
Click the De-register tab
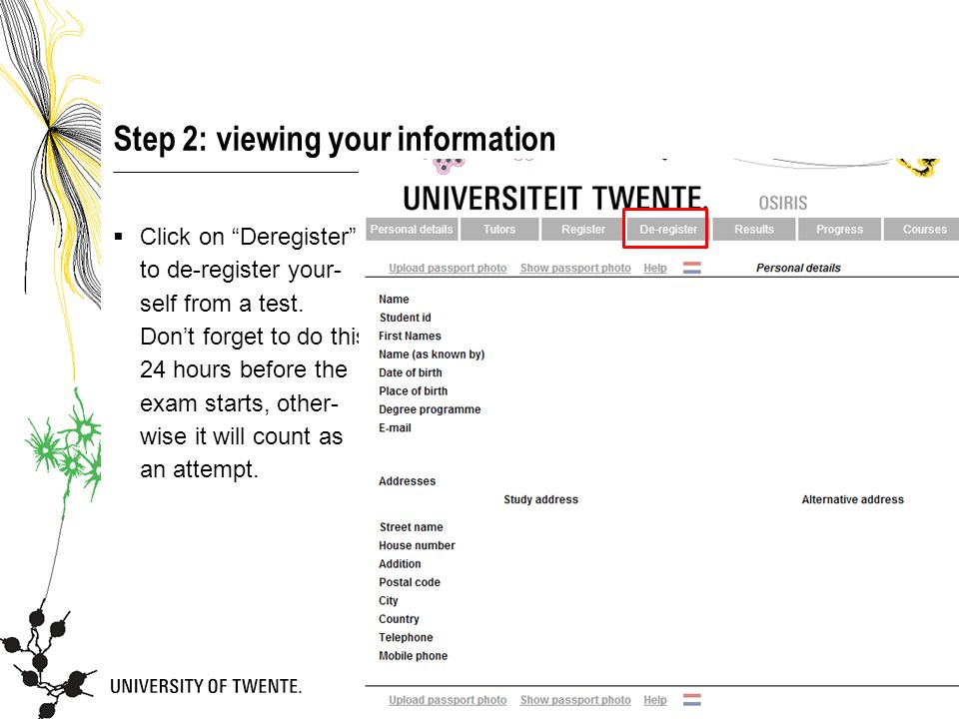click(x=668, y=230)
